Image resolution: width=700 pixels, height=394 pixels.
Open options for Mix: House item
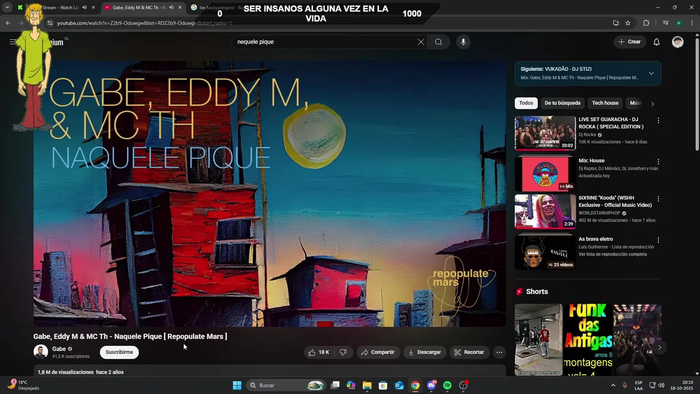click(658, 162)
